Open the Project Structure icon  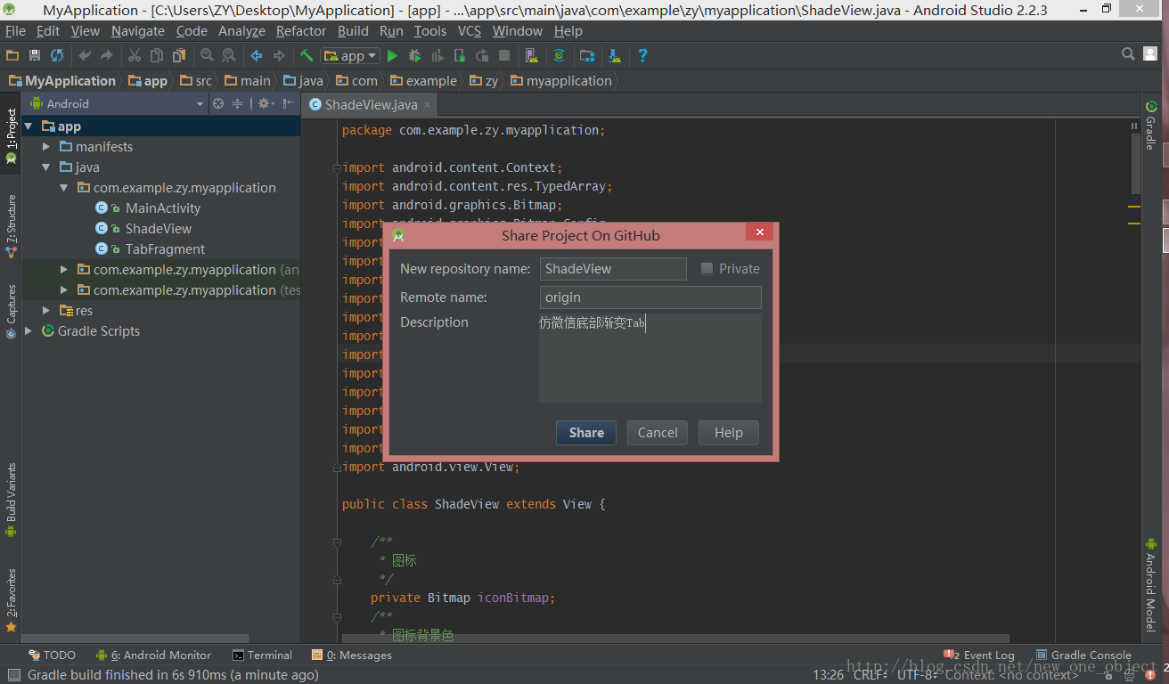tap(587, 55)
